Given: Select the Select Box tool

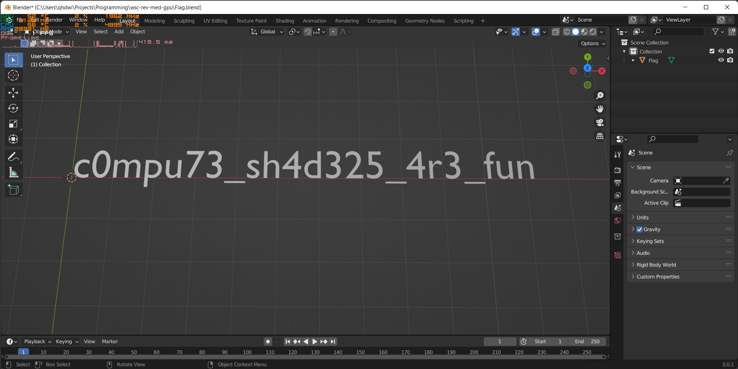Looking at the screenshot, I should [14, 60].
